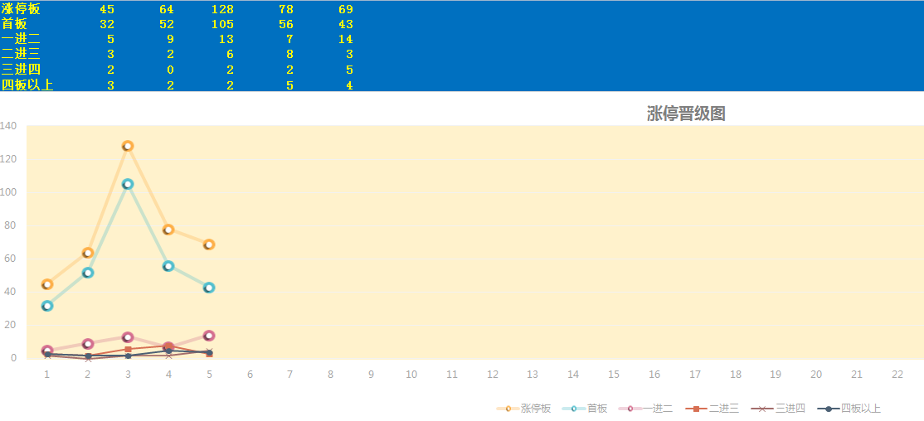Select the 四板以上 row label cell
The image size is (924, 421).
coord(27,85)
